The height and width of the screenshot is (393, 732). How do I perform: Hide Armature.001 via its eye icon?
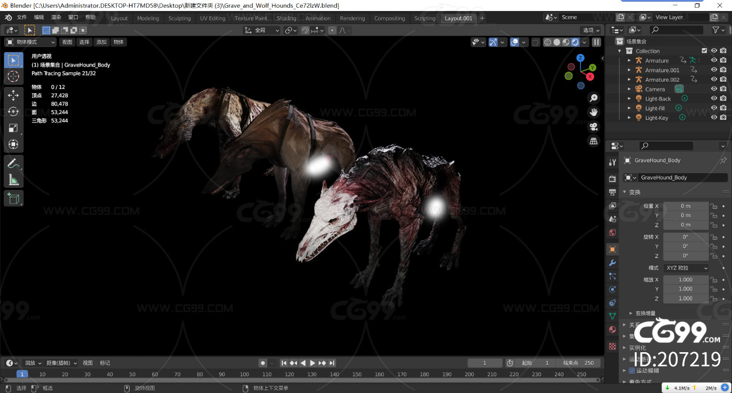click(x=714, y=70)
